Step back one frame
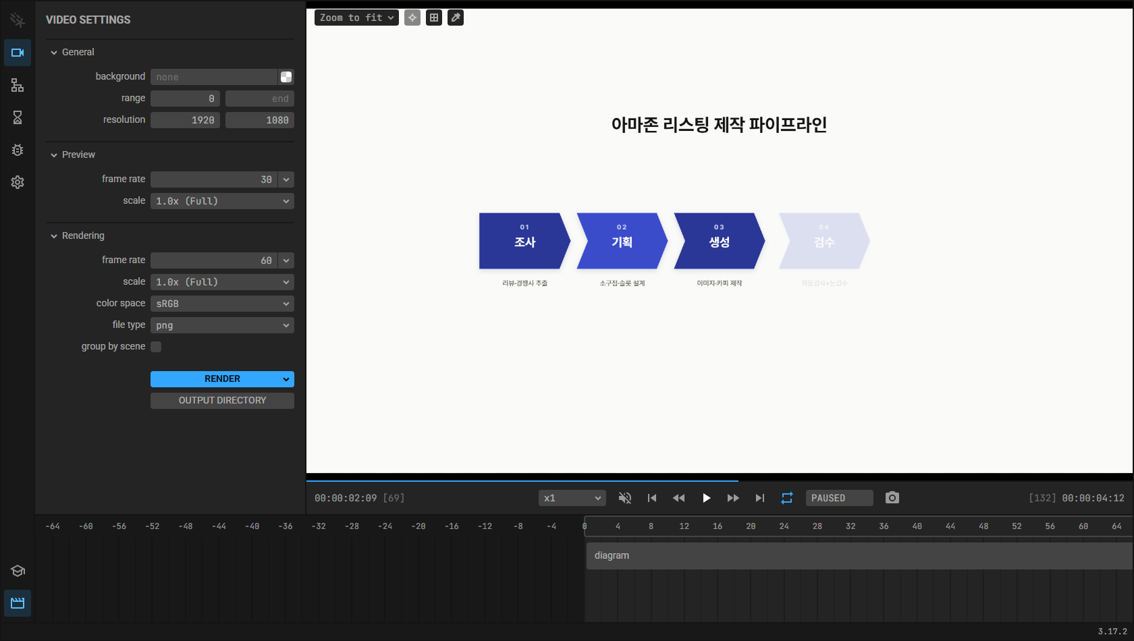This screenshot has width=1134, height=641. pyautogui.click(x=679, y=498)
